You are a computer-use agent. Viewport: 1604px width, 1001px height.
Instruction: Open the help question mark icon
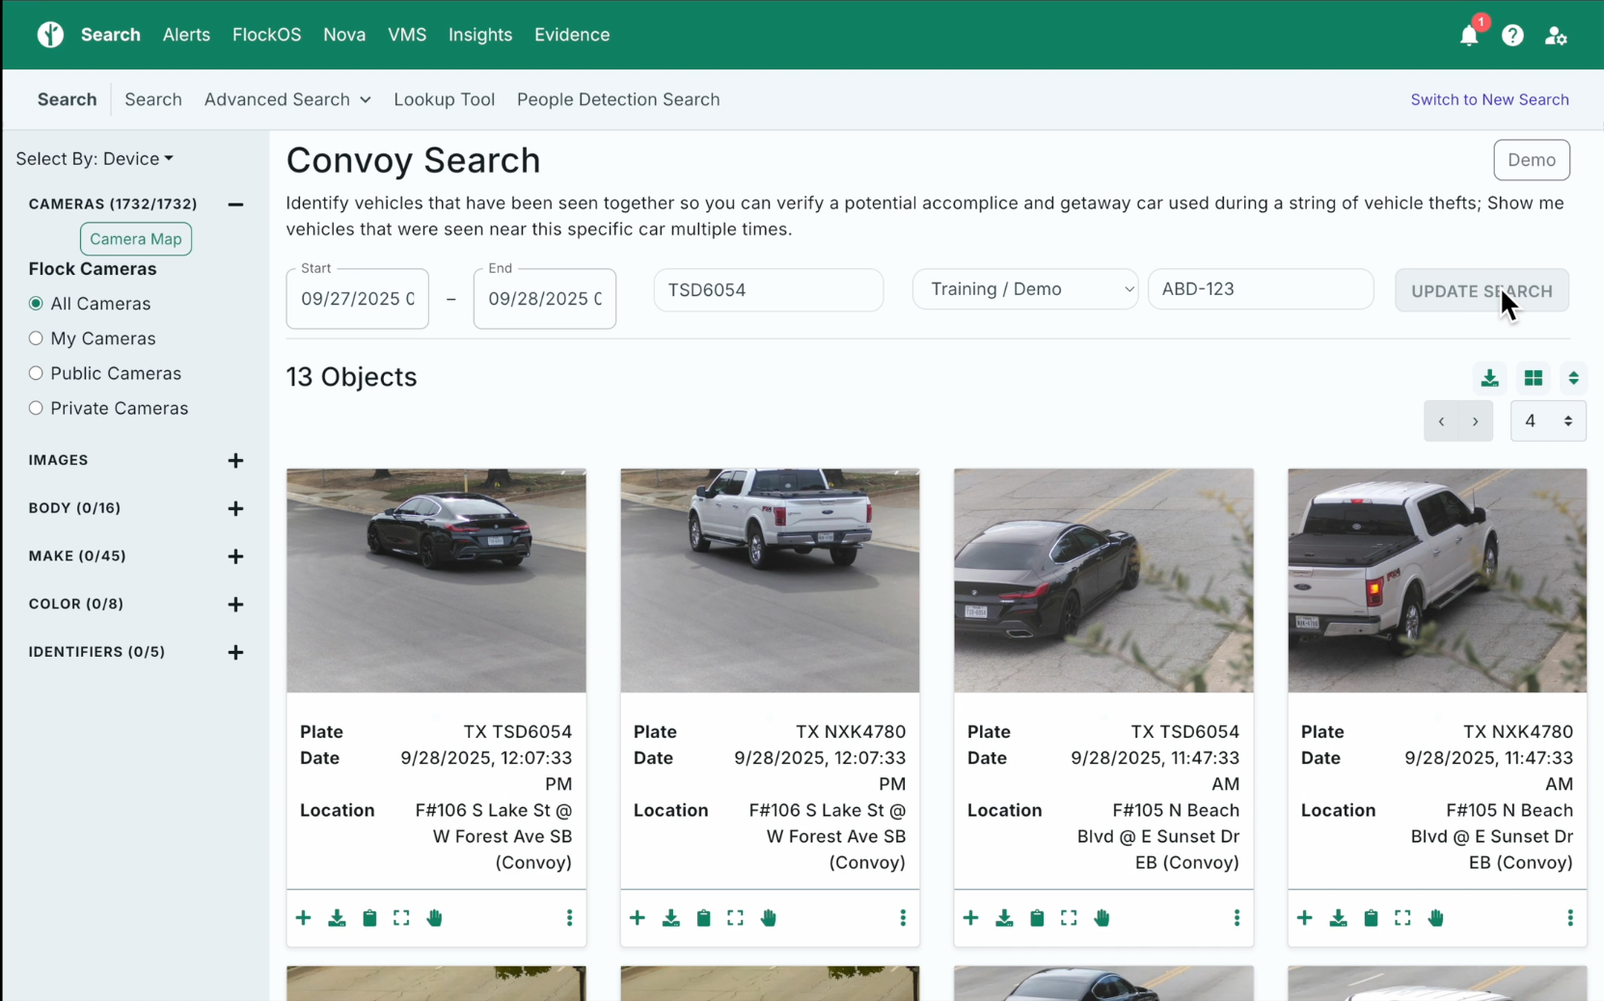point(1512,36)
